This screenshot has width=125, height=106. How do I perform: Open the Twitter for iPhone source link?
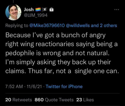pos(64,87)
